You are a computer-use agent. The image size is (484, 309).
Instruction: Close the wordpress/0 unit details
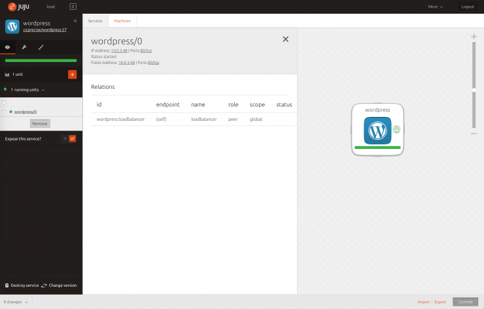point(286,39)
